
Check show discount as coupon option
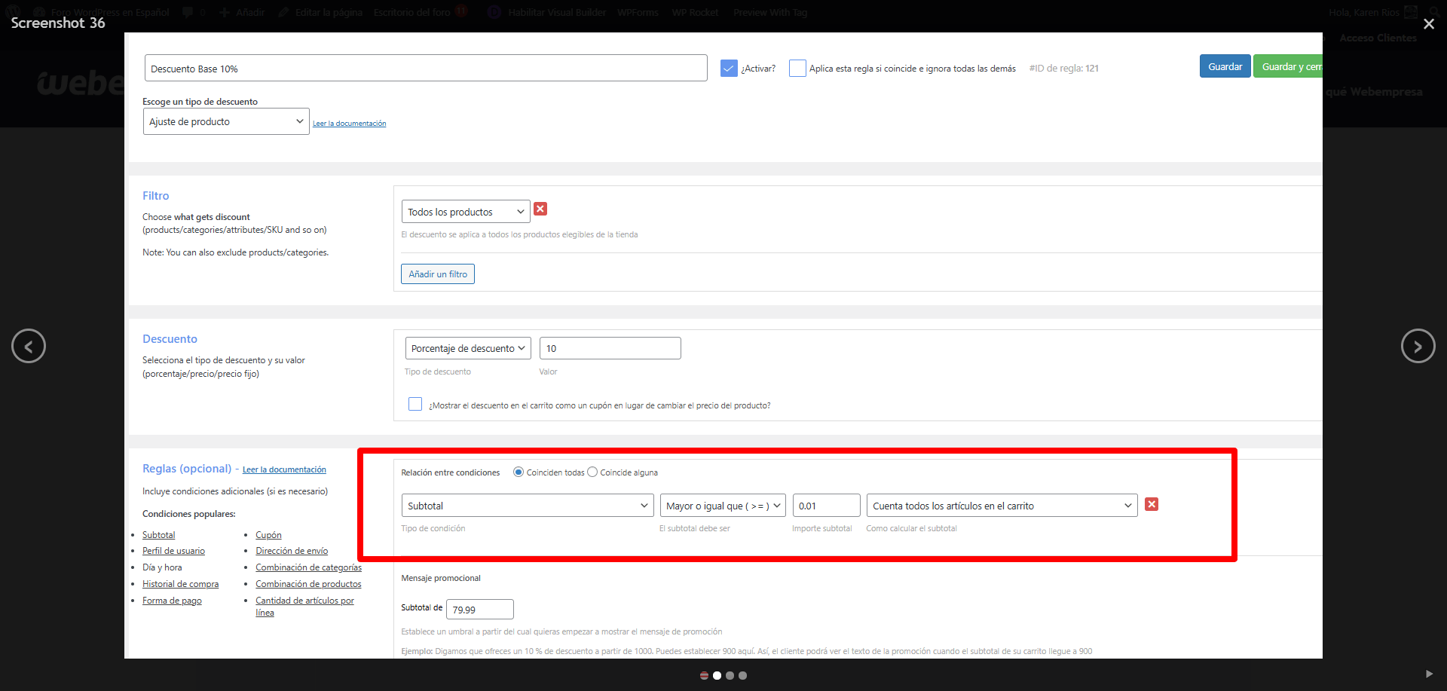[x=415, y=404]
